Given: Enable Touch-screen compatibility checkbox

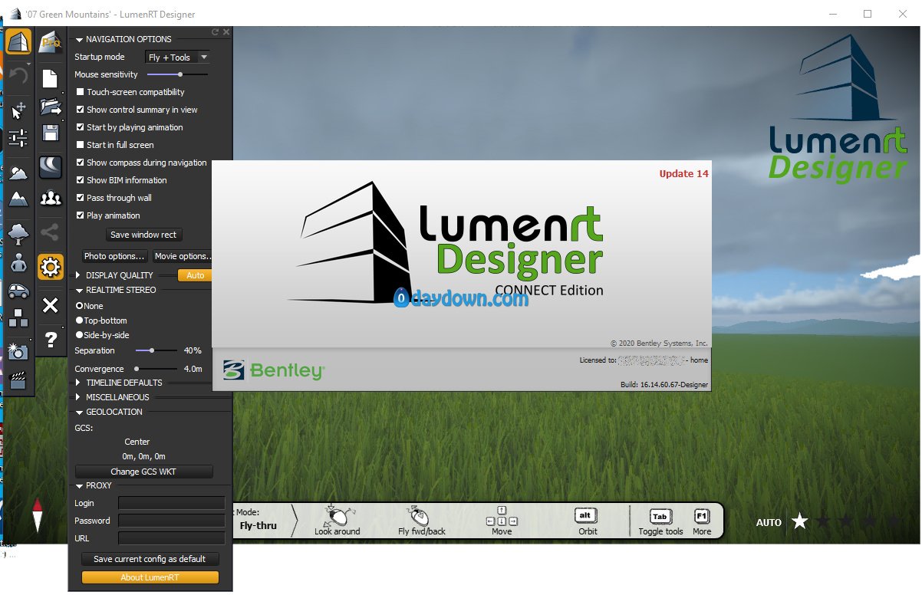Looking at the screenshot, I should pyautogui.click(x=80, y=92).
